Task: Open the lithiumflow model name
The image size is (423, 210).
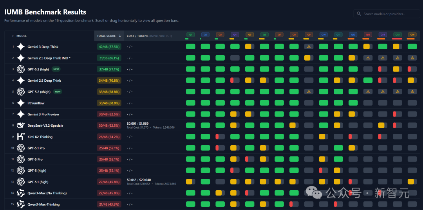Action: [36, 103]
